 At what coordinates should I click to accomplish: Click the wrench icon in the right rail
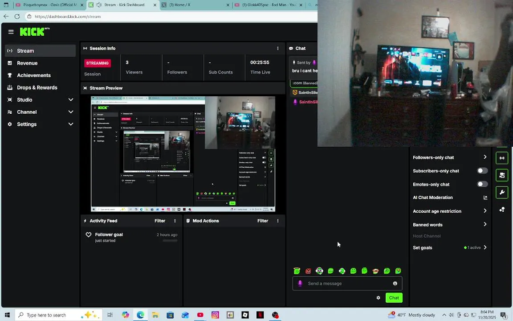tap(502, 192)
